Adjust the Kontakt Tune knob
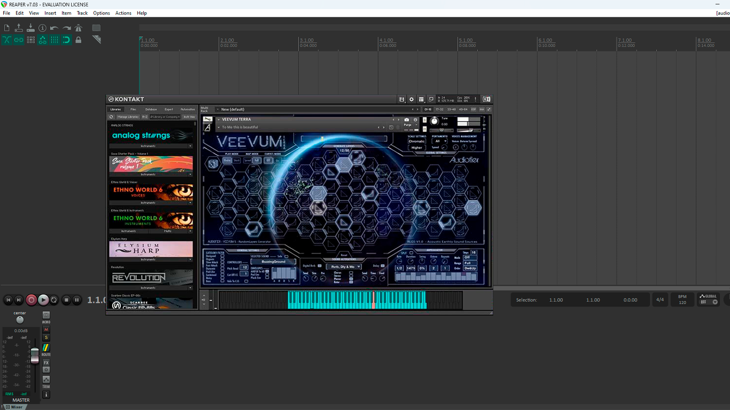 pyautogui.click(x=434, y=121)
